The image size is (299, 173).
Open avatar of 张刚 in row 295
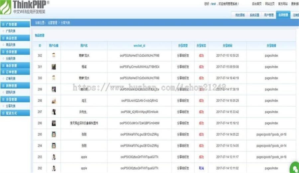click(x=54, y=134)
